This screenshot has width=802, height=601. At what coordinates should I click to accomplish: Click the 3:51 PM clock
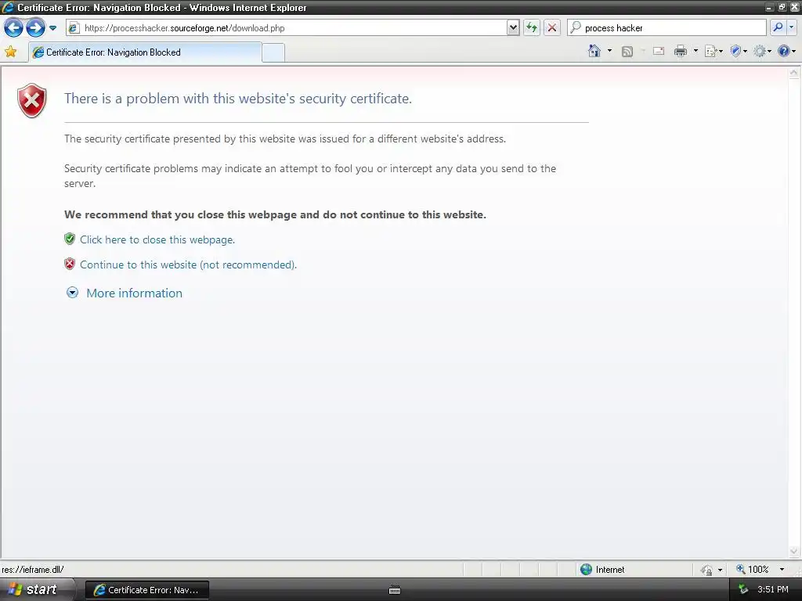(773, 589)
